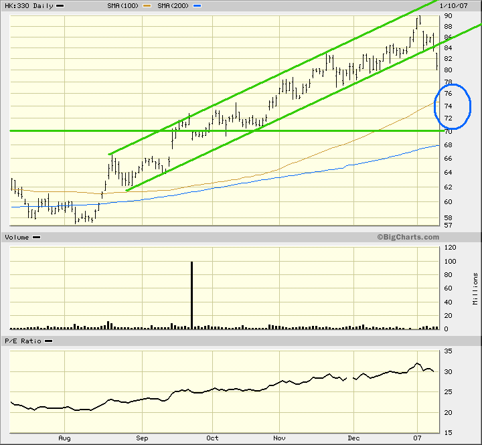The height and width of the screenshot is (445, 482).
Task: Click the Nov month label
Action: click(x=279, y=438)
